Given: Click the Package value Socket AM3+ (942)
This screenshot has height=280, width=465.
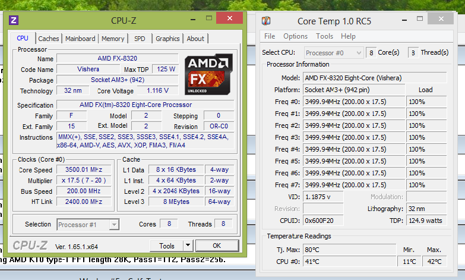Looking at the screenshot, I should [x=118, y=80].
